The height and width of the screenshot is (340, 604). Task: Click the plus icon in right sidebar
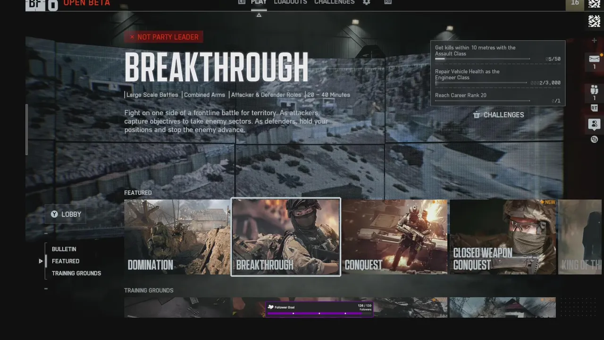click(594, 41)
